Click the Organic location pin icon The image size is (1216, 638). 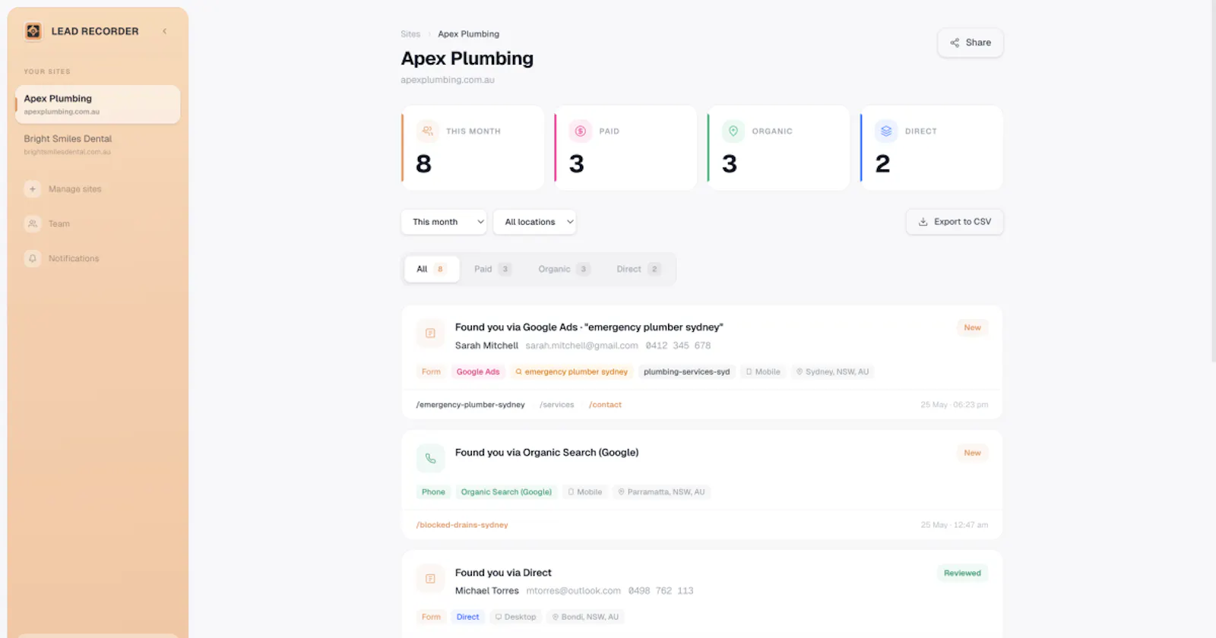click(733, 131)
